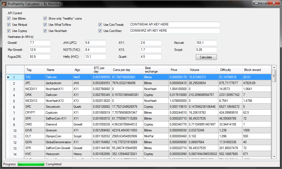
Task: Click the Calculate button
Action: pos(206,57)
